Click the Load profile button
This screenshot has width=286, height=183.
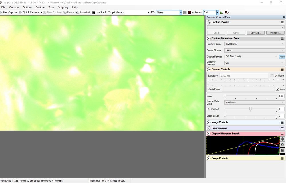(x=216, y=33)
